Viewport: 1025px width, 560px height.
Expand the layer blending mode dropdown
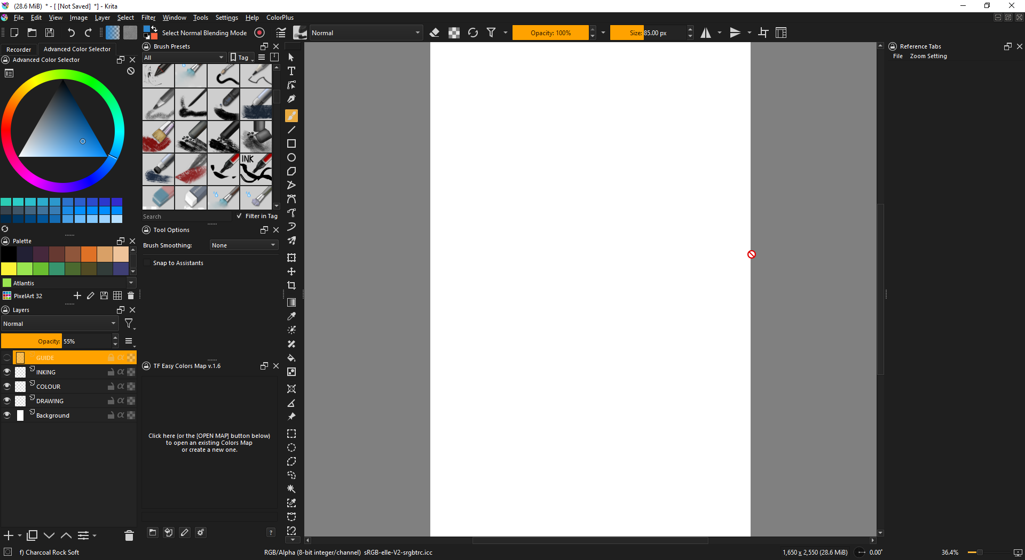coord(59,324)
